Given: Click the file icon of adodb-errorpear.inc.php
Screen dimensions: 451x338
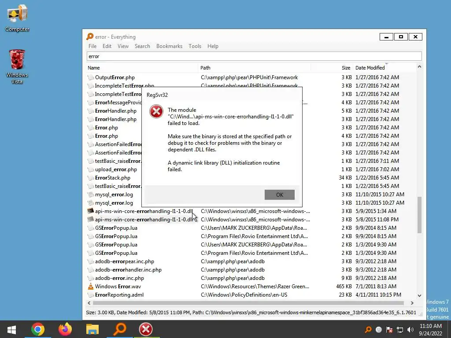Looking at the screenshot, I should [91, 261].
